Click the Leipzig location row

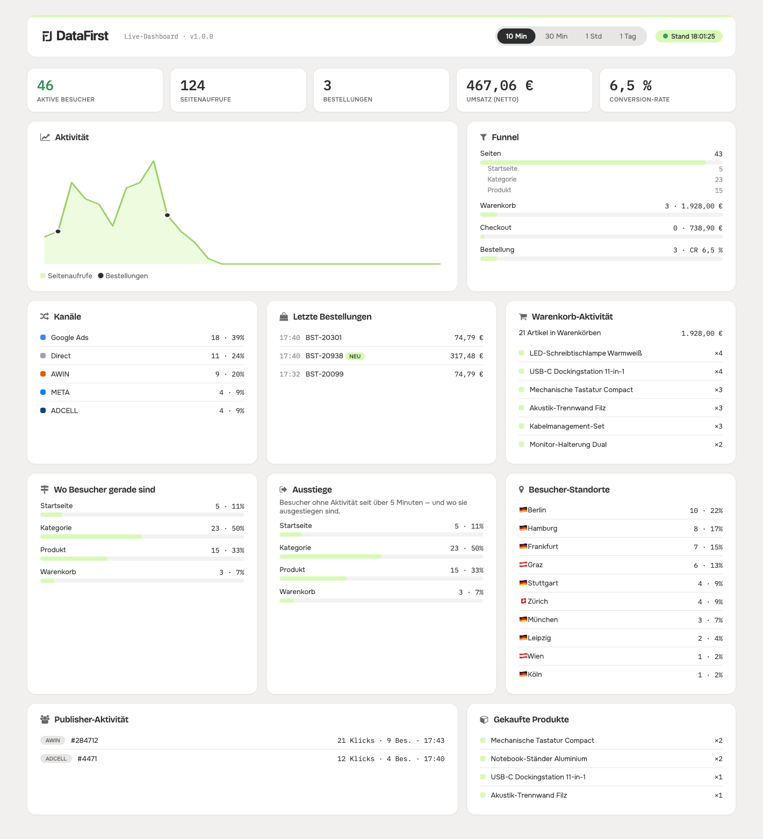point(621,638)
